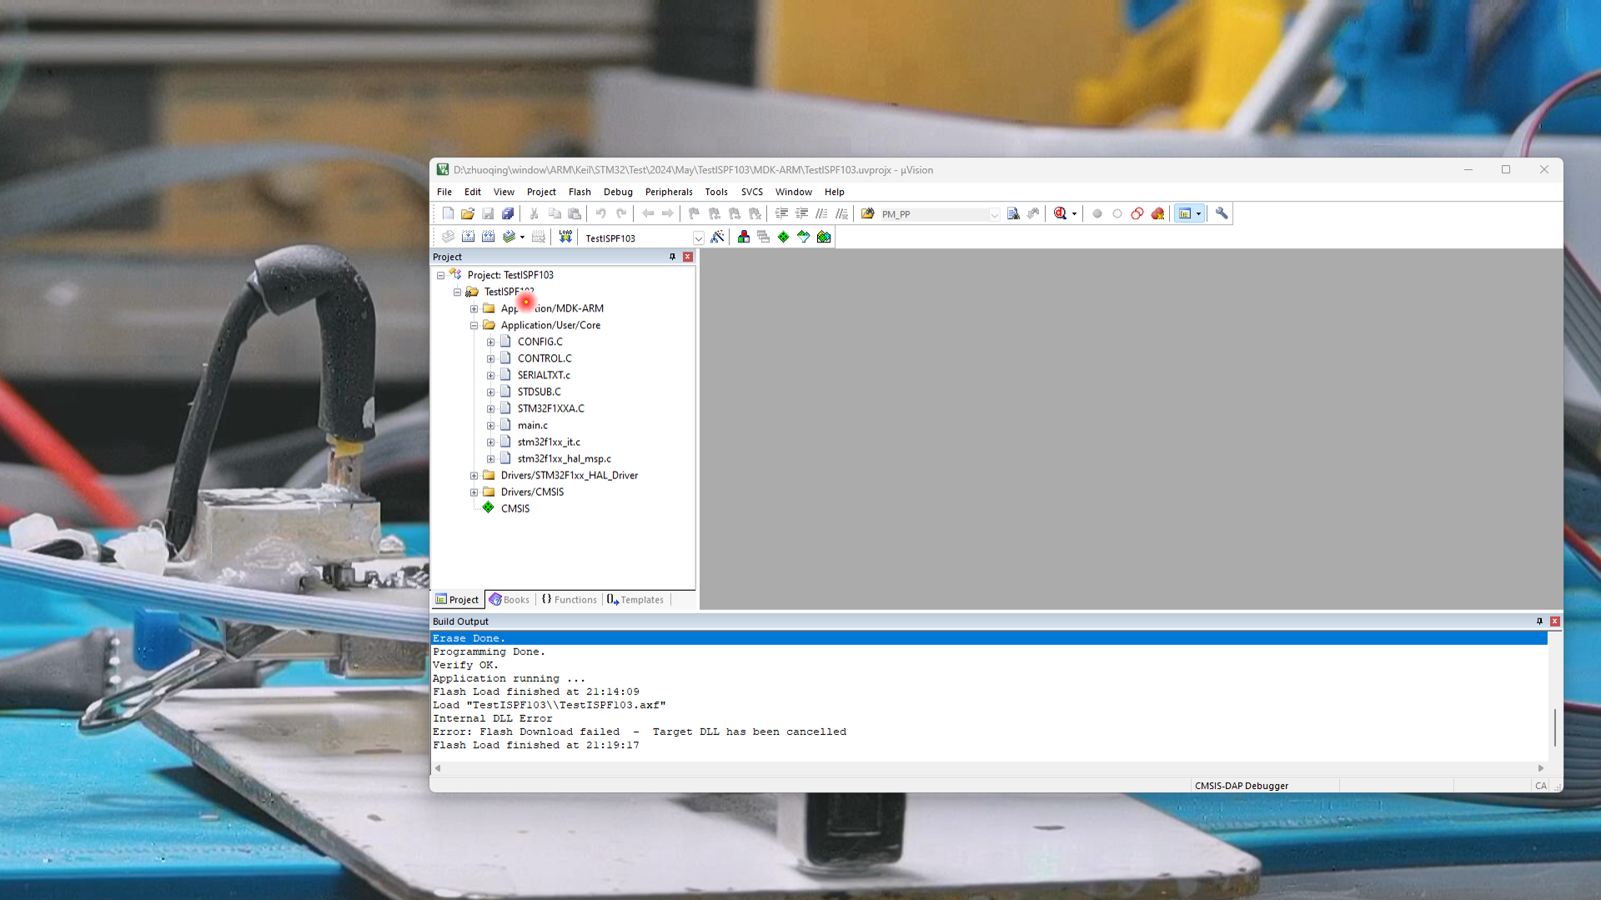Open the Flash menu
Image resolution: width=1601 pixels, height=900 pixels.
coord(580,192)
